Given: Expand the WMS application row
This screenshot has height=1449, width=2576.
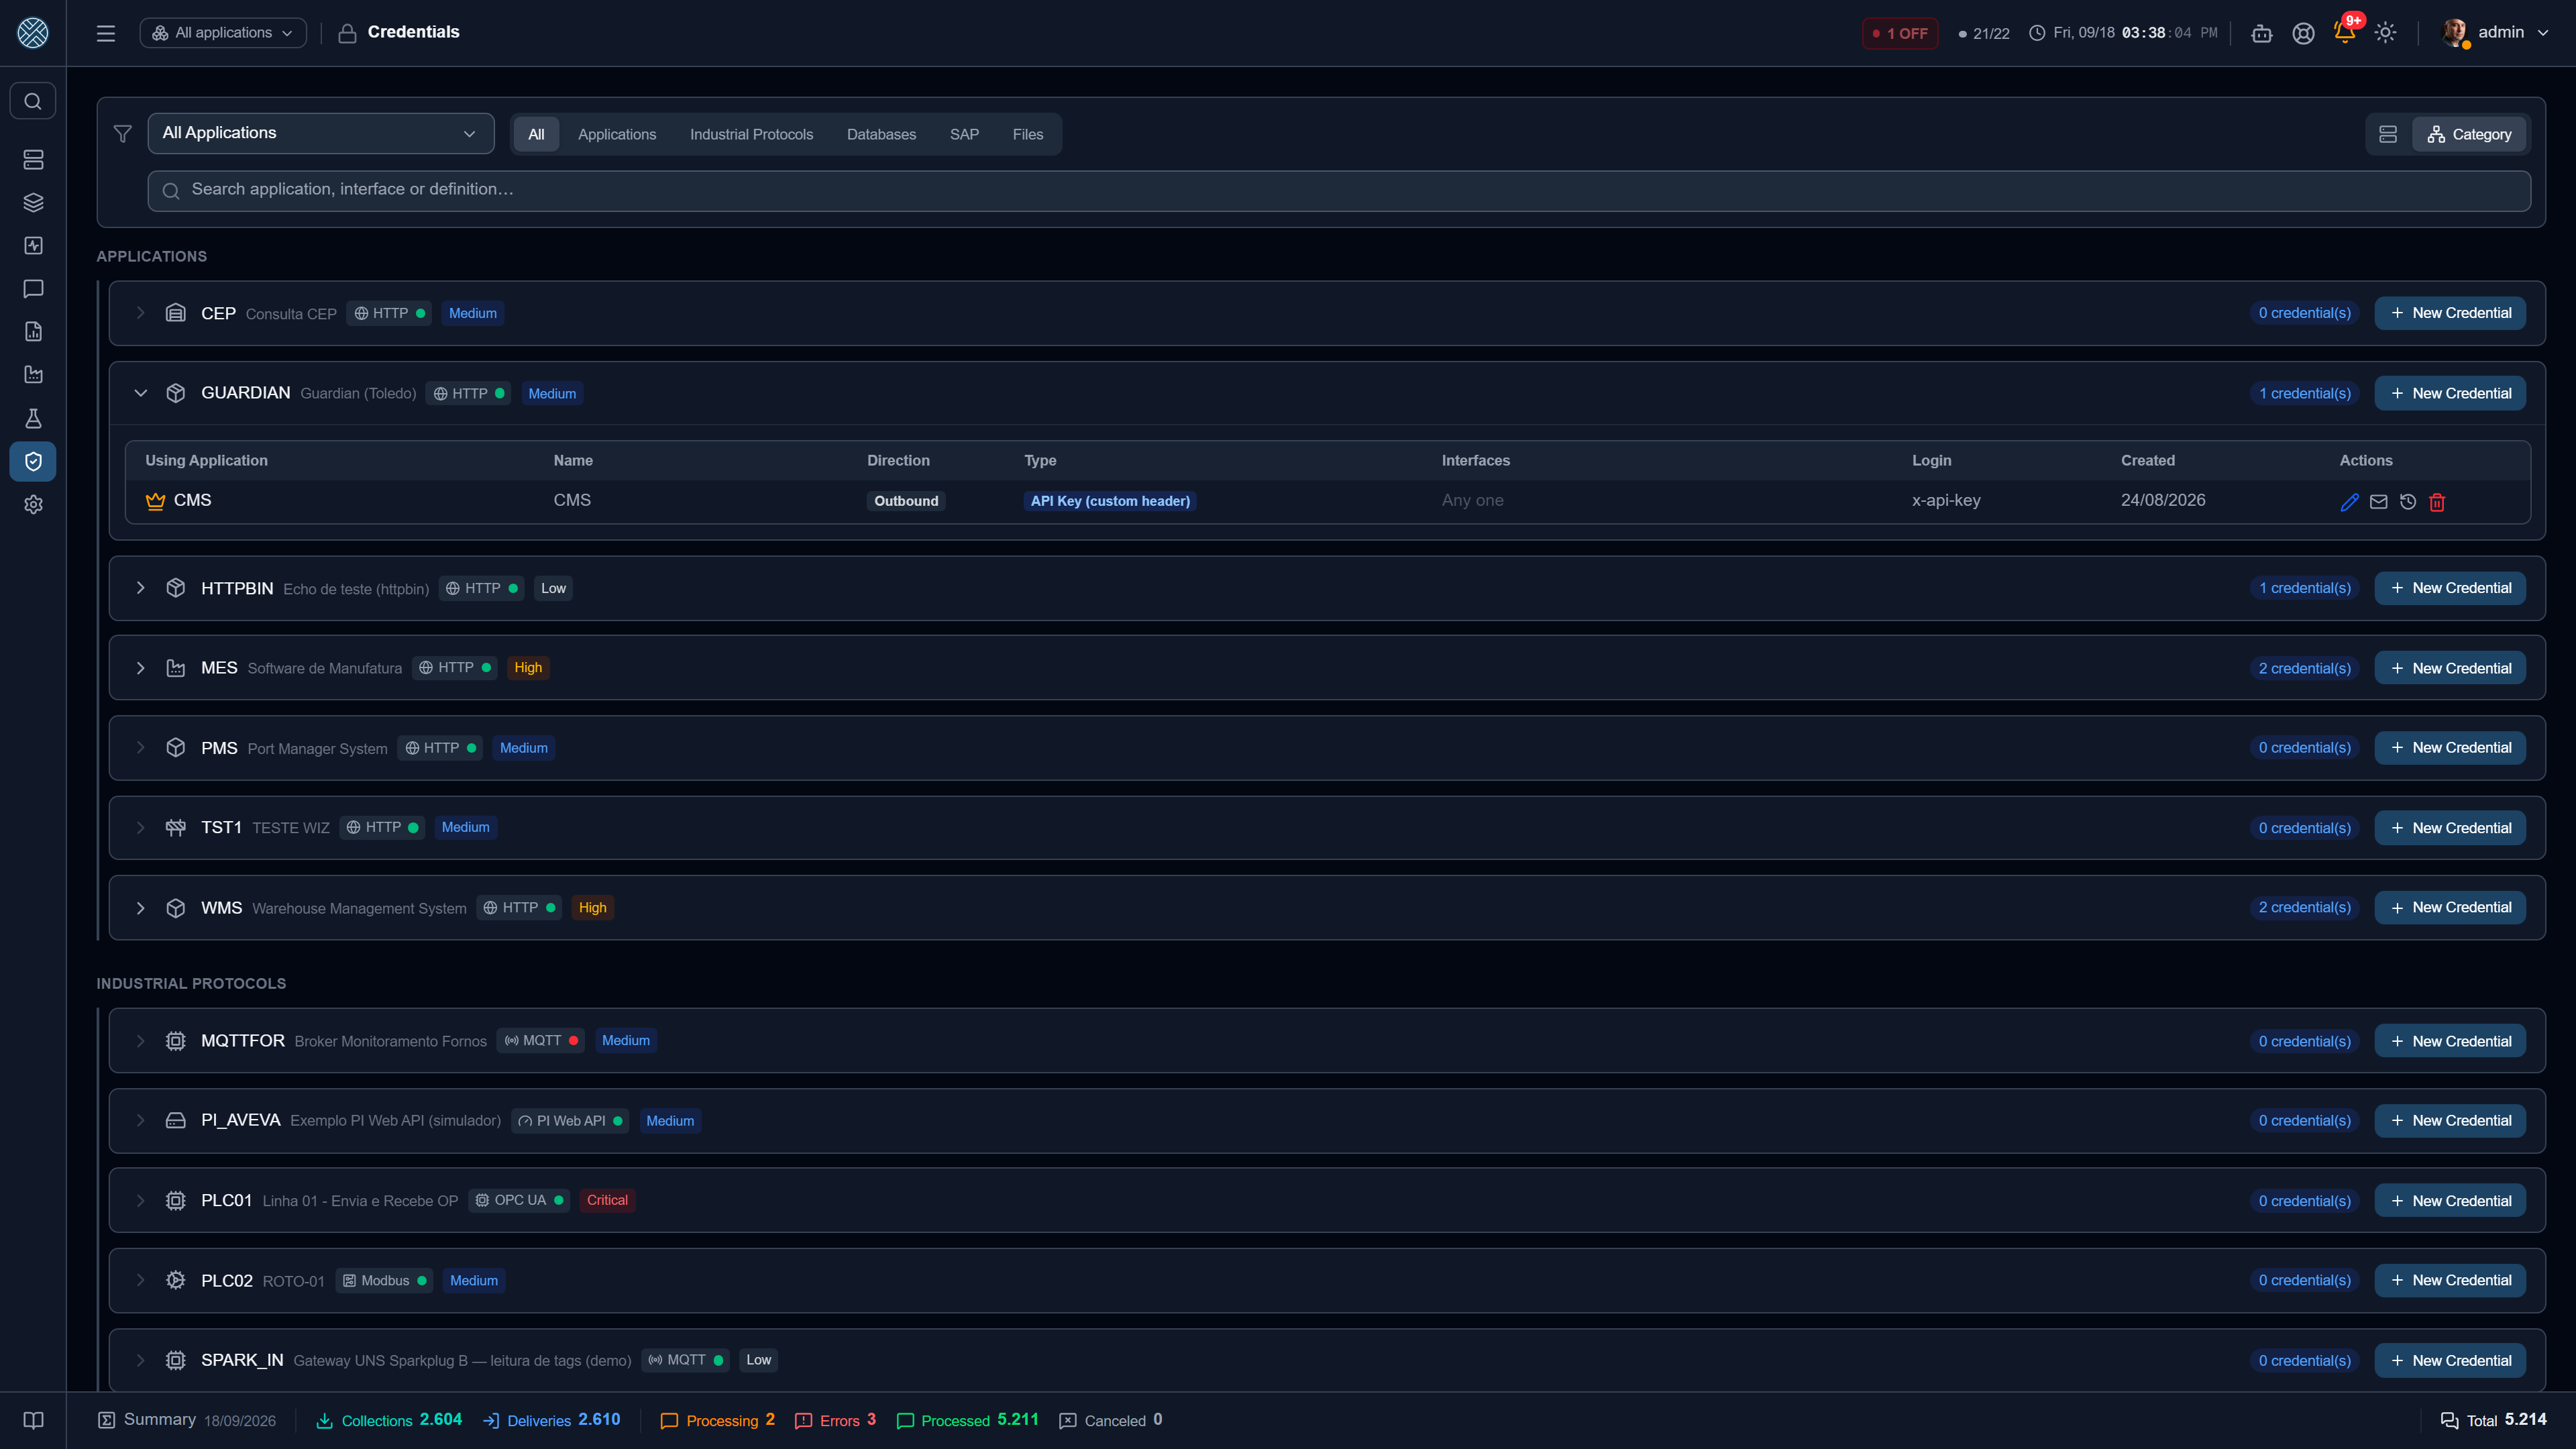Looking at the screenshot, I should 141,908.
